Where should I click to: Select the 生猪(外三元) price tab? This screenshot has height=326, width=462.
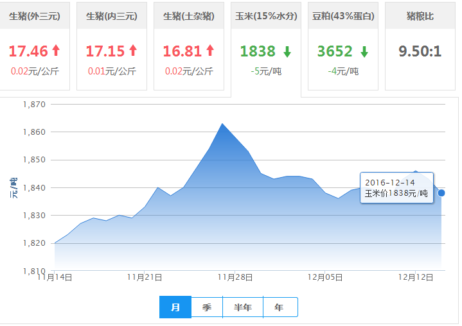point(35,46)
